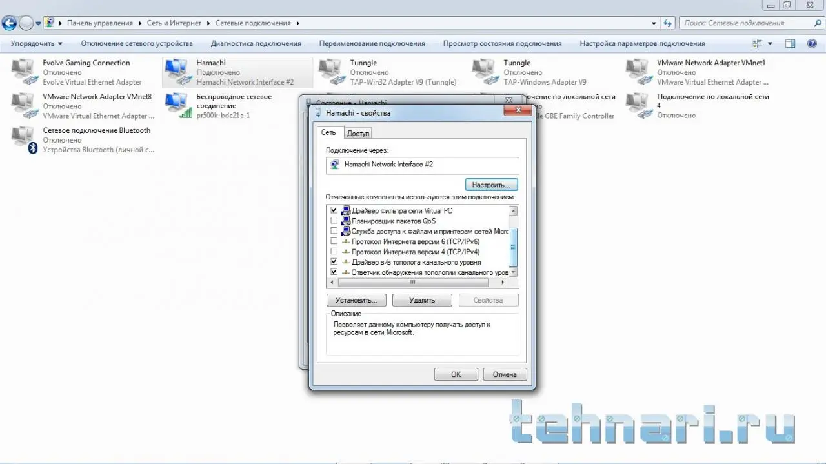Viewport: 826px width, 464px height.
Task: Open the recent pages dropdown arrow
Action: pyautogui.click(x=39, y=23)
